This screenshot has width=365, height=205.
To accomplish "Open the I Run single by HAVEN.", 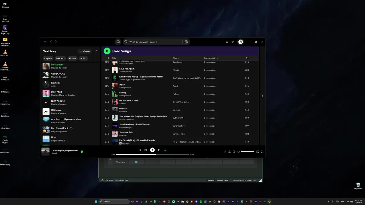I will pos(70,139).
